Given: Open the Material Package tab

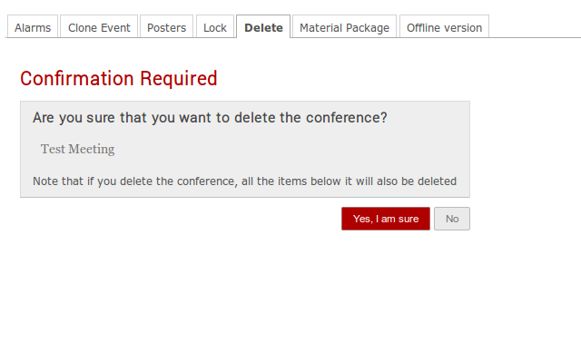Looking at the screenshot, I should tap(344, 27).
